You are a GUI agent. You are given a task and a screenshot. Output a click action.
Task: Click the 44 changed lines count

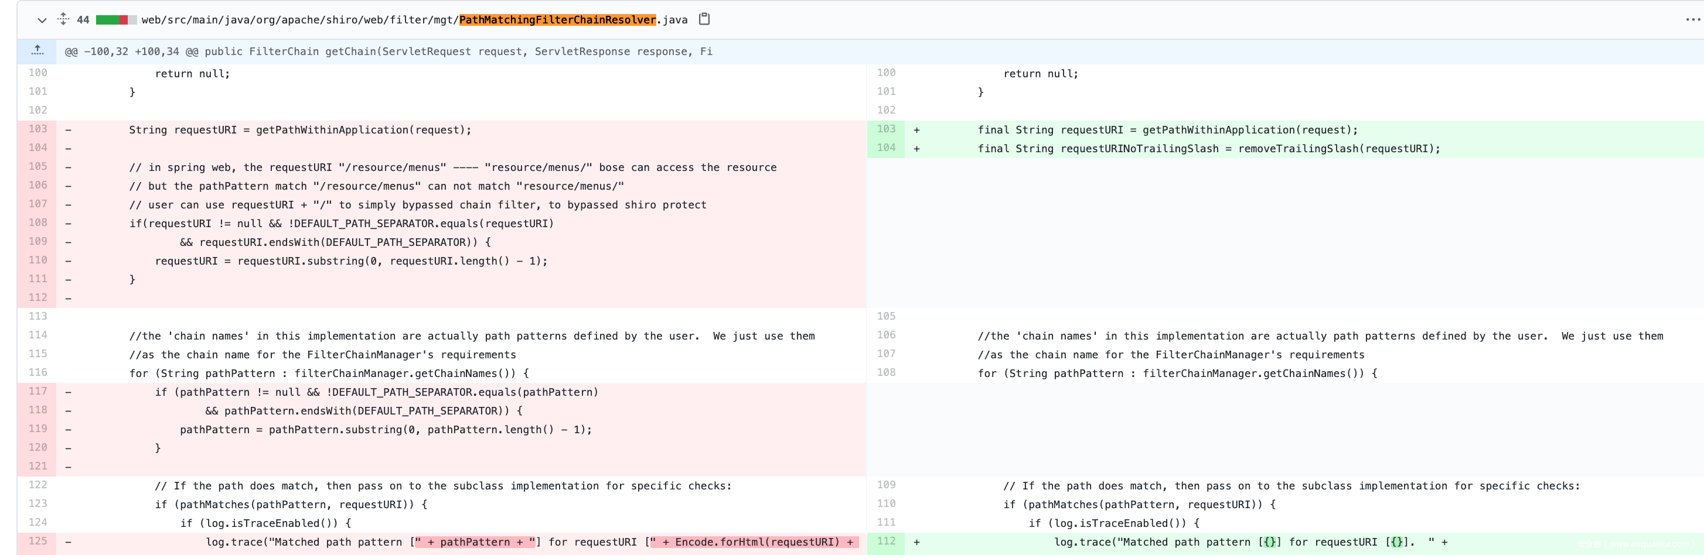(83, 20)
